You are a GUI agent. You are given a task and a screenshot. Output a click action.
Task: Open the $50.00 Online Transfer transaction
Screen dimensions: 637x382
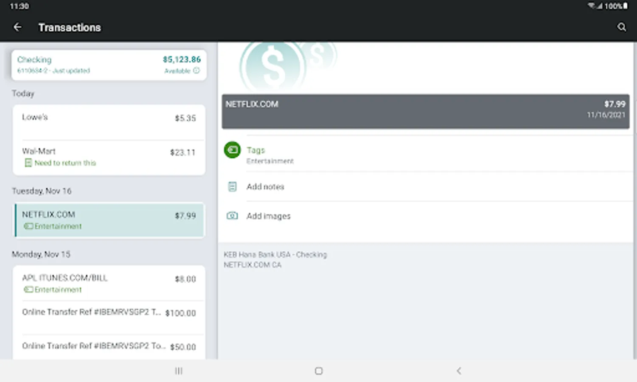pos(109,348)
